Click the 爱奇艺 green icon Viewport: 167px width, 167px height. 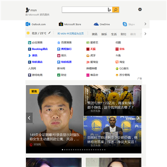88,43
